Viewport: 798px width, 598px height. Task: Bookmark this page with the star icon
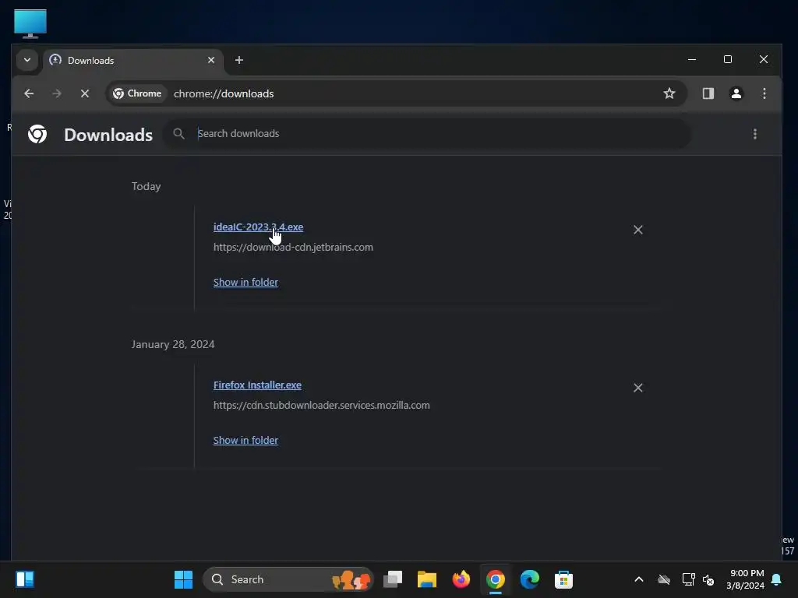coord(669,93)
